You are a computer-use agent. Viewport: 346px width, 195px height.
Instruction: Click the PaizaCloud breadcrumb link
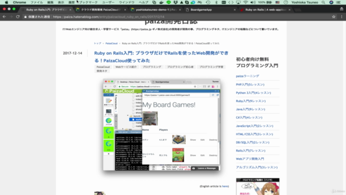click(x=111, y=43)
